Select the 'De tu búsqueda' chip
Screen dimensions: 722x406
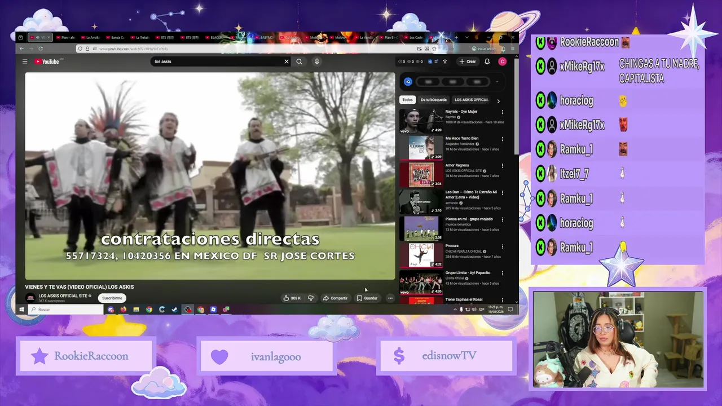433,100
